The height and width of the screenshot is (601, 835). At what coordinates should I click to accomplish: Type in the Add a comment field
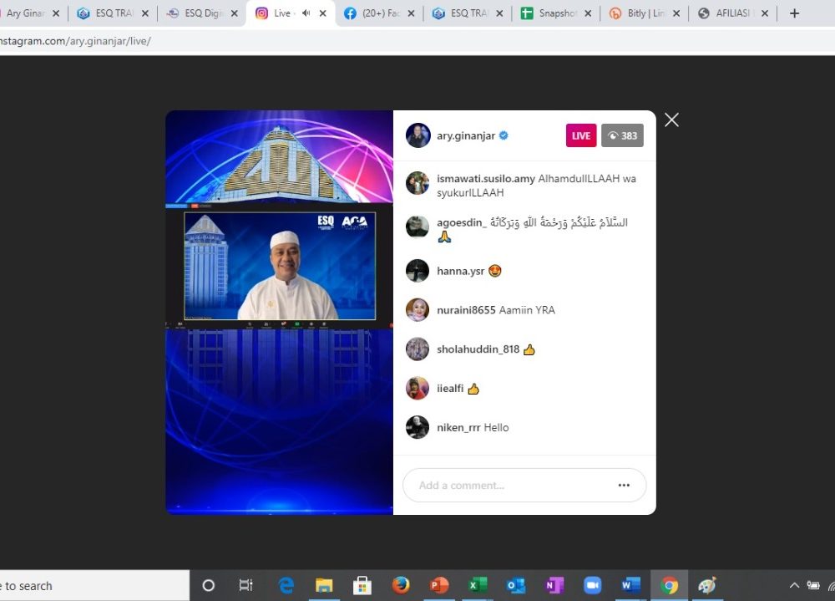[509, 485]
